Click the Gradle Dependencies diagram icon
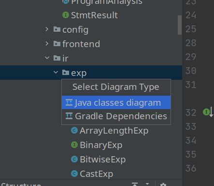214x186 pixels. click(69, 116)
